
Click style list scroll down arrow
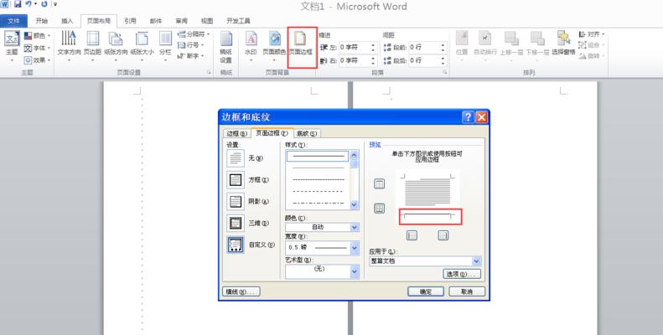coord(355,204)
